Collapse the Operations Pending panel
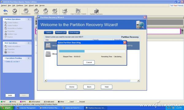This screenshot has height=110, width=184. point(29,58)
